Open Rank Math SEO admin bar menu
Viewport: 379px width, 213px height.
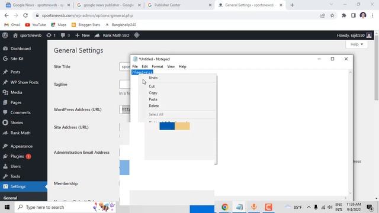(112, 35)
